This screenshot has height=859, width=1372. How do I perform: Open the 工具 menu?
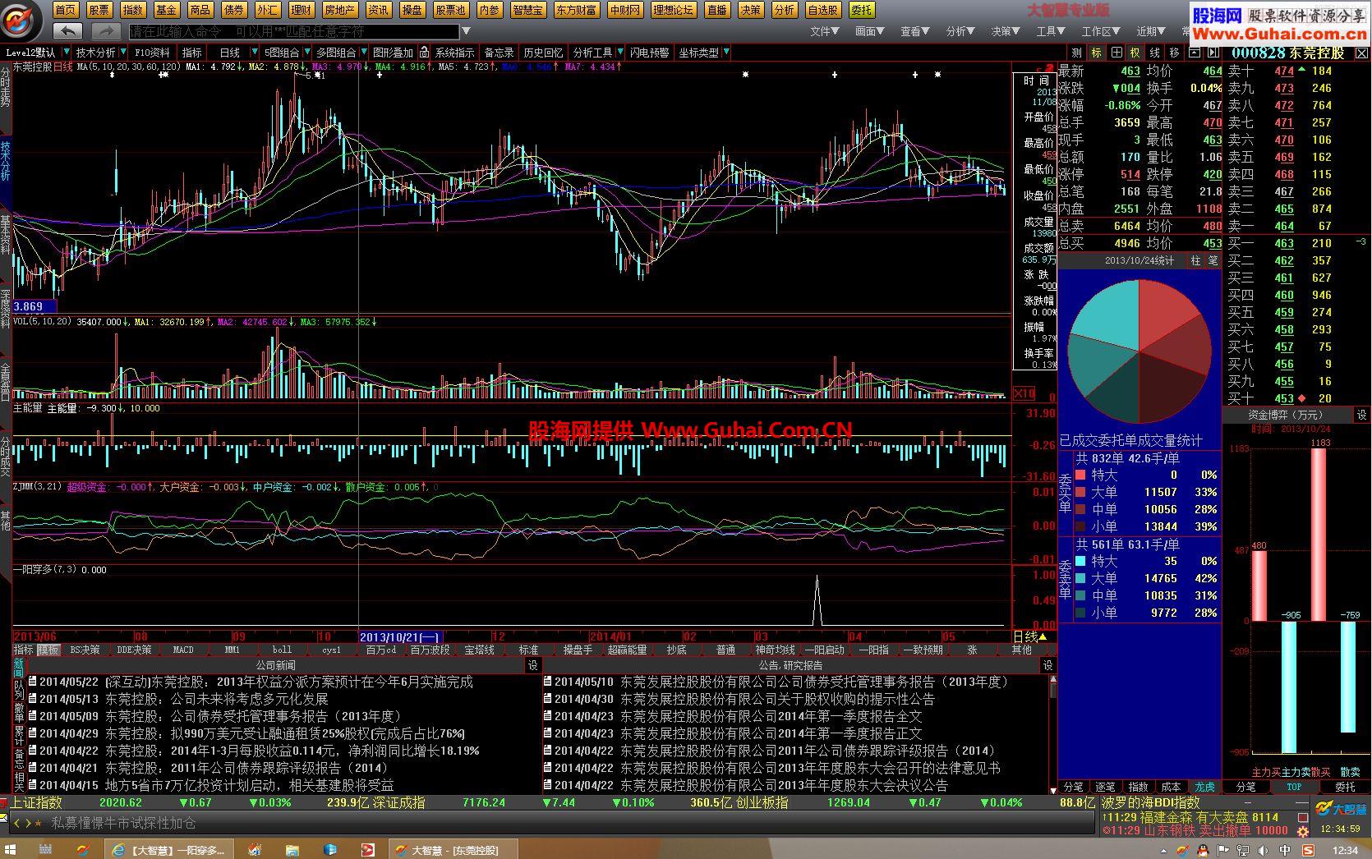click(1051, 31)
